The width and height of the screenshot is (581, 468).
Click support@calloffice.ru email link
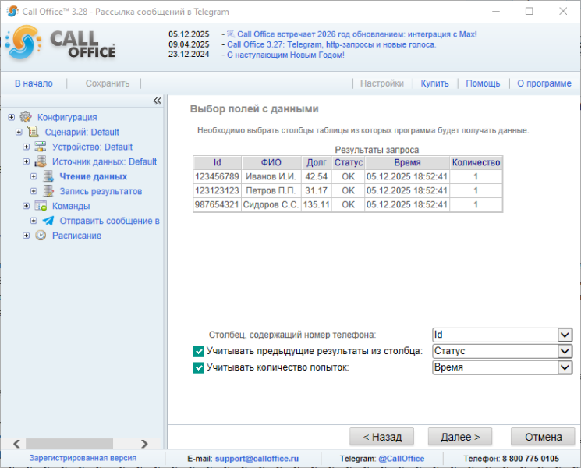click(x=257, y=459)
